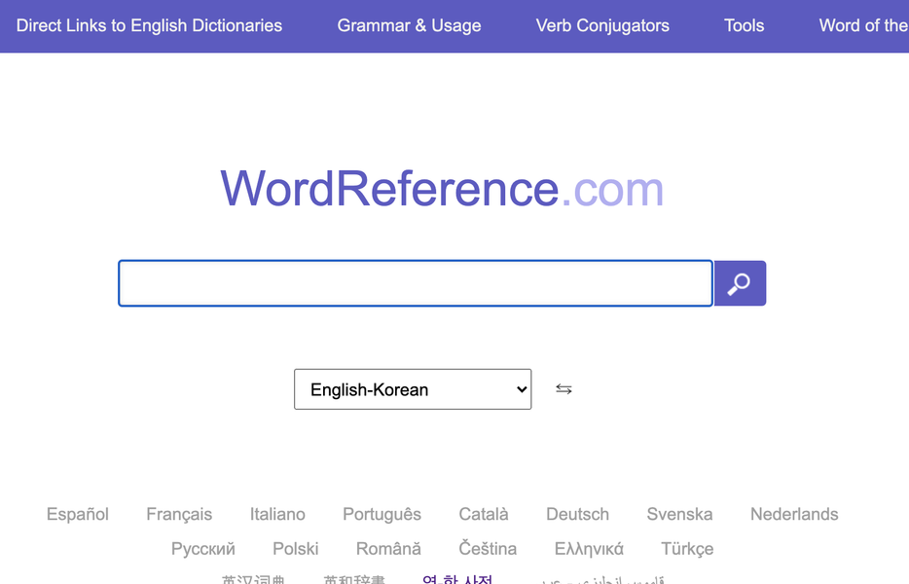Screen dimensions: 909x584
Task: Switch site language to Polski
Action: (x=296, y=549)
